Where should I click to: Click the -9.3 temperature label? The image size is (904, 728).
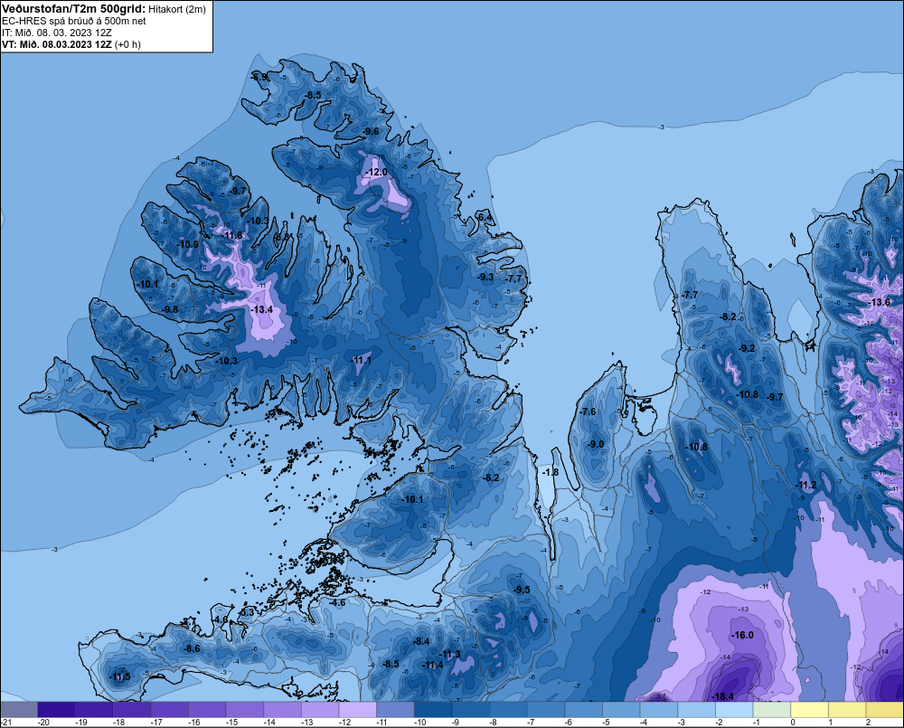(x=485, y=277)
